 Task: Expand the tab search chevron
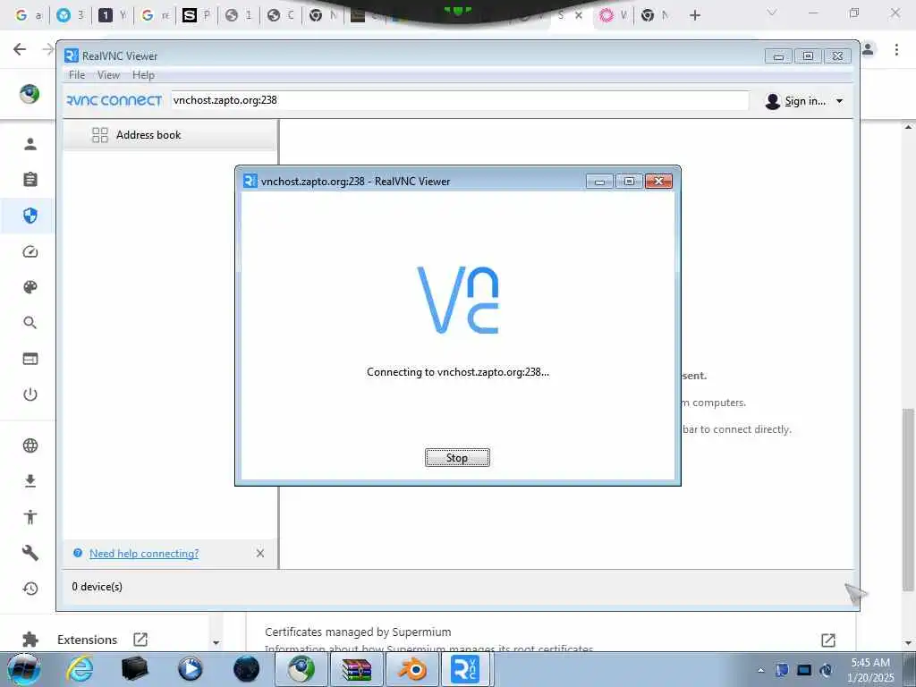[x=772, y=13]
